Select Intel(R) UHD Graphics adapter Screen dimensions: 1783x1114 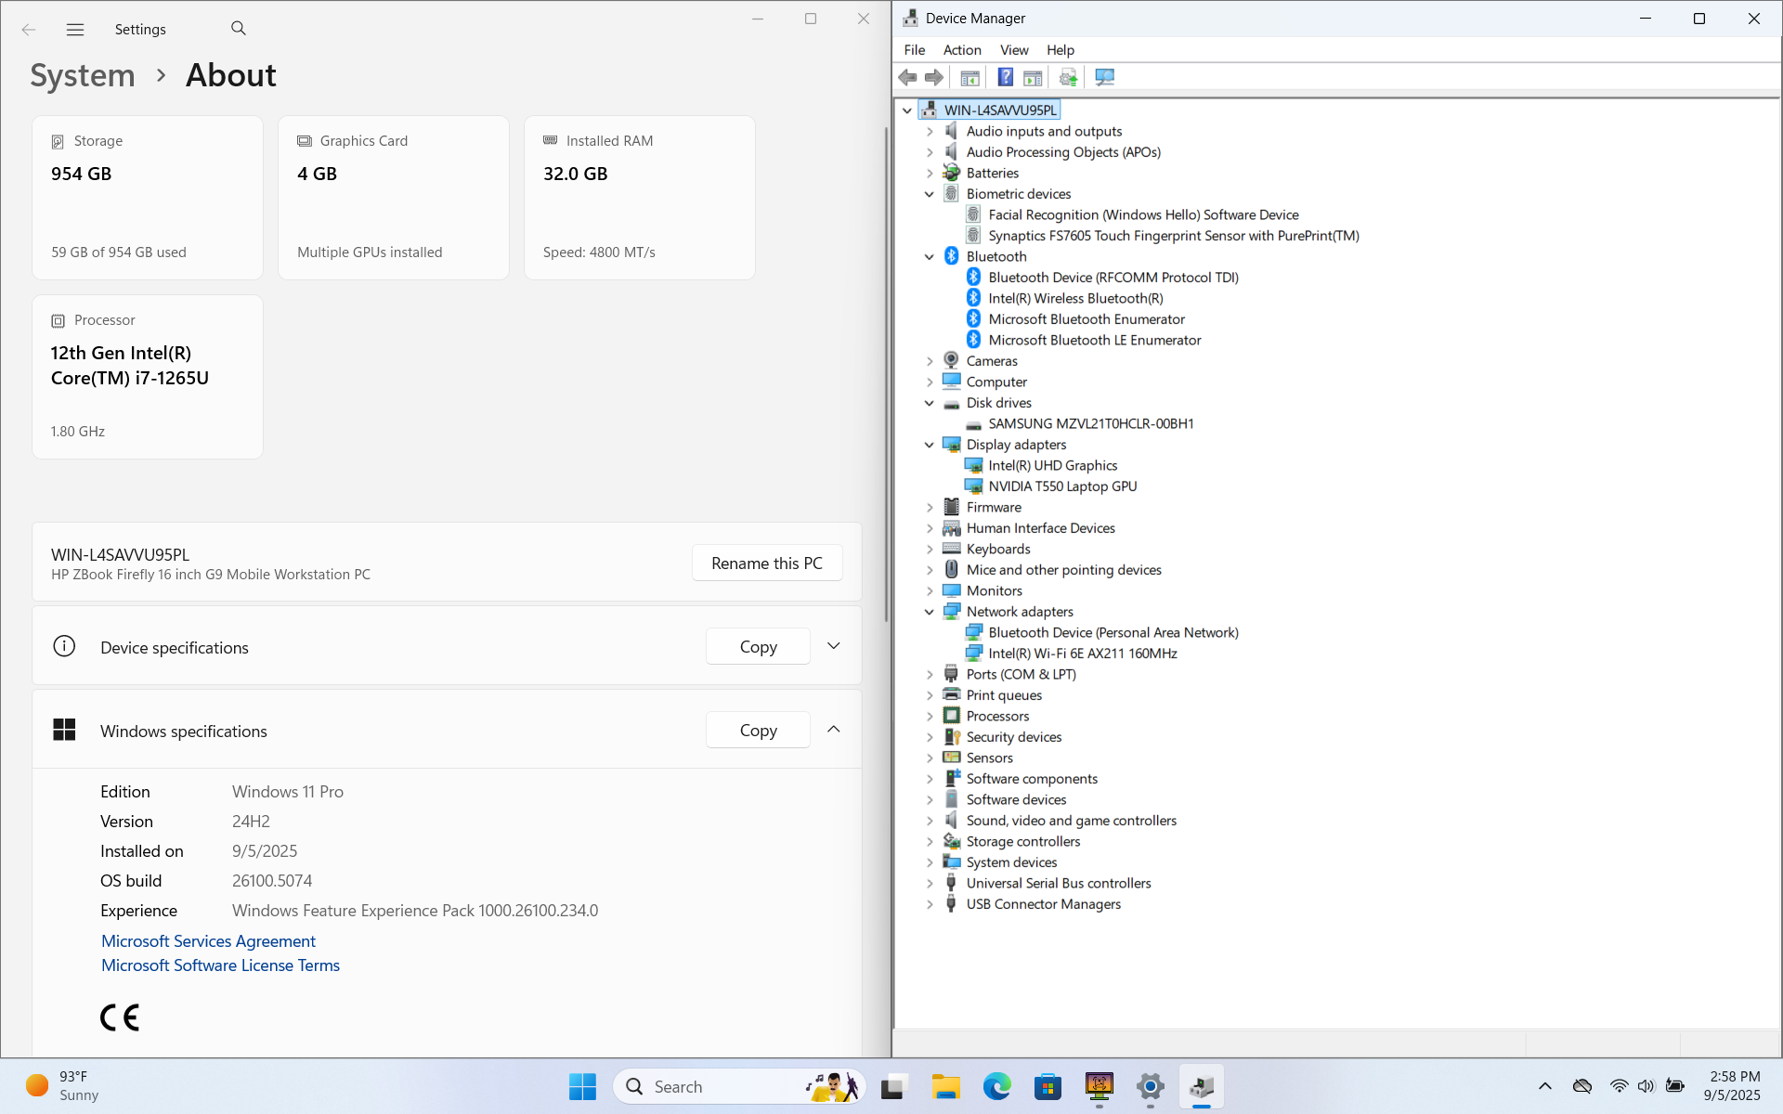pos(1053,465)
